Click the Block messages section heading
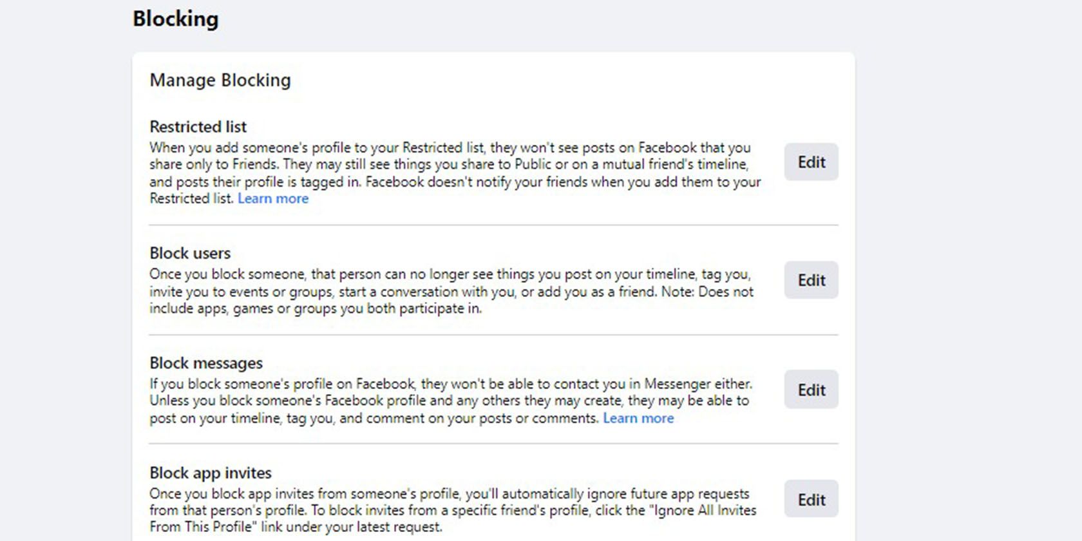Viewport: 1082px width, 541px height. click(206, 363)
